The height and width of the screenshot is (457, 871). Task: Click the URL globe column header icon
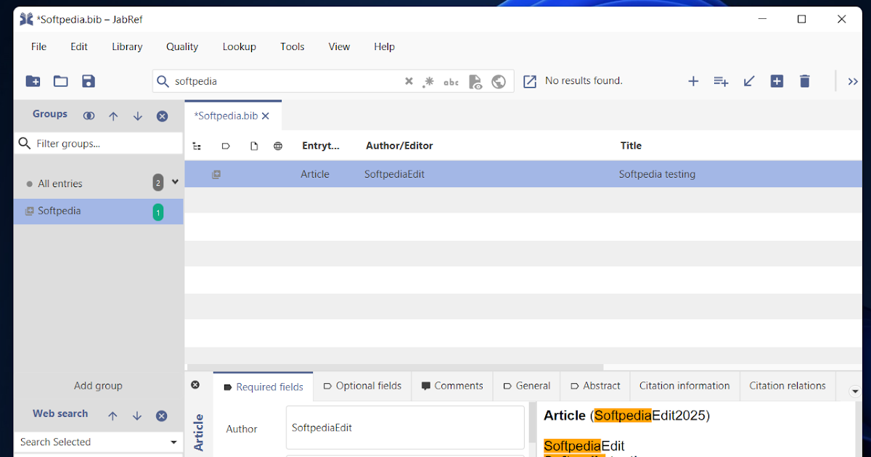coord(278,146)
